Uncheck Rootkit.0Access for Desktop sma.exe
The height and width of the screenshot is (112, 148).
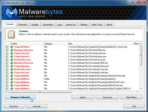click(7, 60)
